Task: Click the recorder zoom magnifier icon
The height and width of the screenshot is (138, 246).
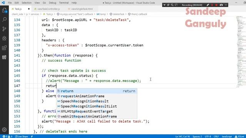Action: pos(172,5)
